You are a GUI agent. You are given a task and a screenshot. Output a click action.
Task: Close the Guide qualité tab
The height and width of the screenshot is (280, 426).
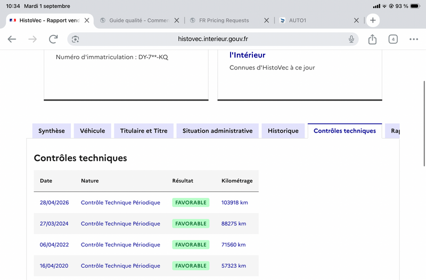point(177,20)
